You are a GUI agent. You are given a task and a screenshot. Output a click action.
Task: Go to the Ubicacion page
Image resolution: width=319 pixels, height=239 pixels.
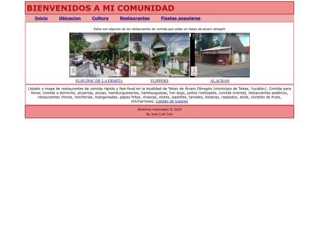tap(70, 18)
